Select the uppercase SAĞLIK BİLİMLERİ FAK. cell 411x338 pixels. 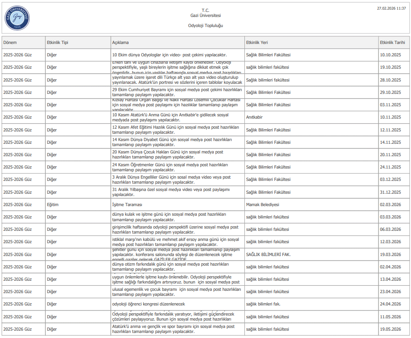[268, 254]
